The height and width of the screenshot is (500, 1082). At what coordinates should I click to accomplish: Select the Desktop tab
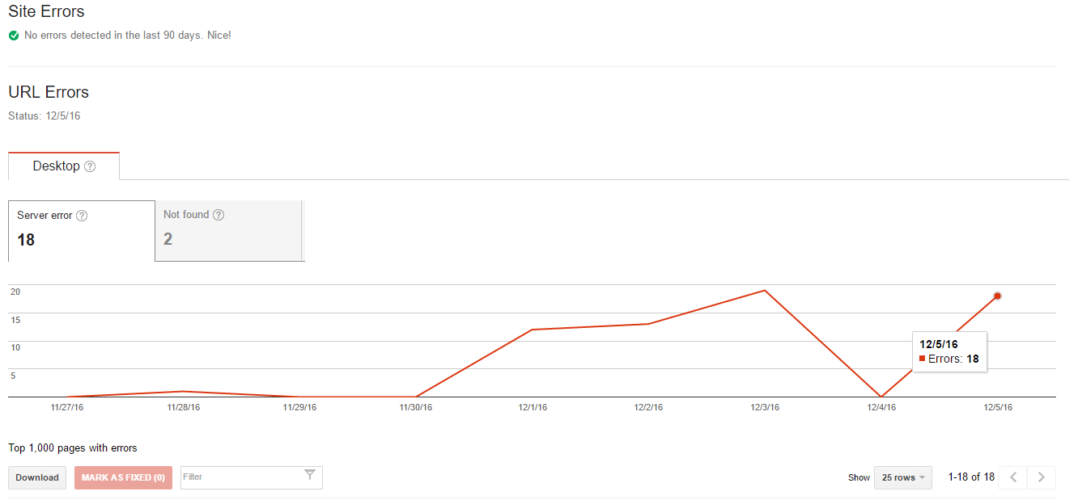coord(64,166)
